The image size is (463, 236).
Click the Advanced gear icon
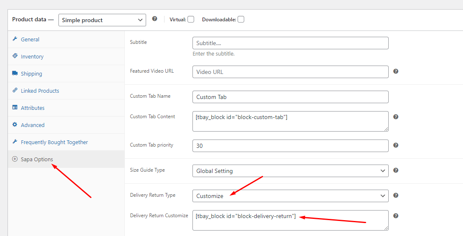(15, 125)
